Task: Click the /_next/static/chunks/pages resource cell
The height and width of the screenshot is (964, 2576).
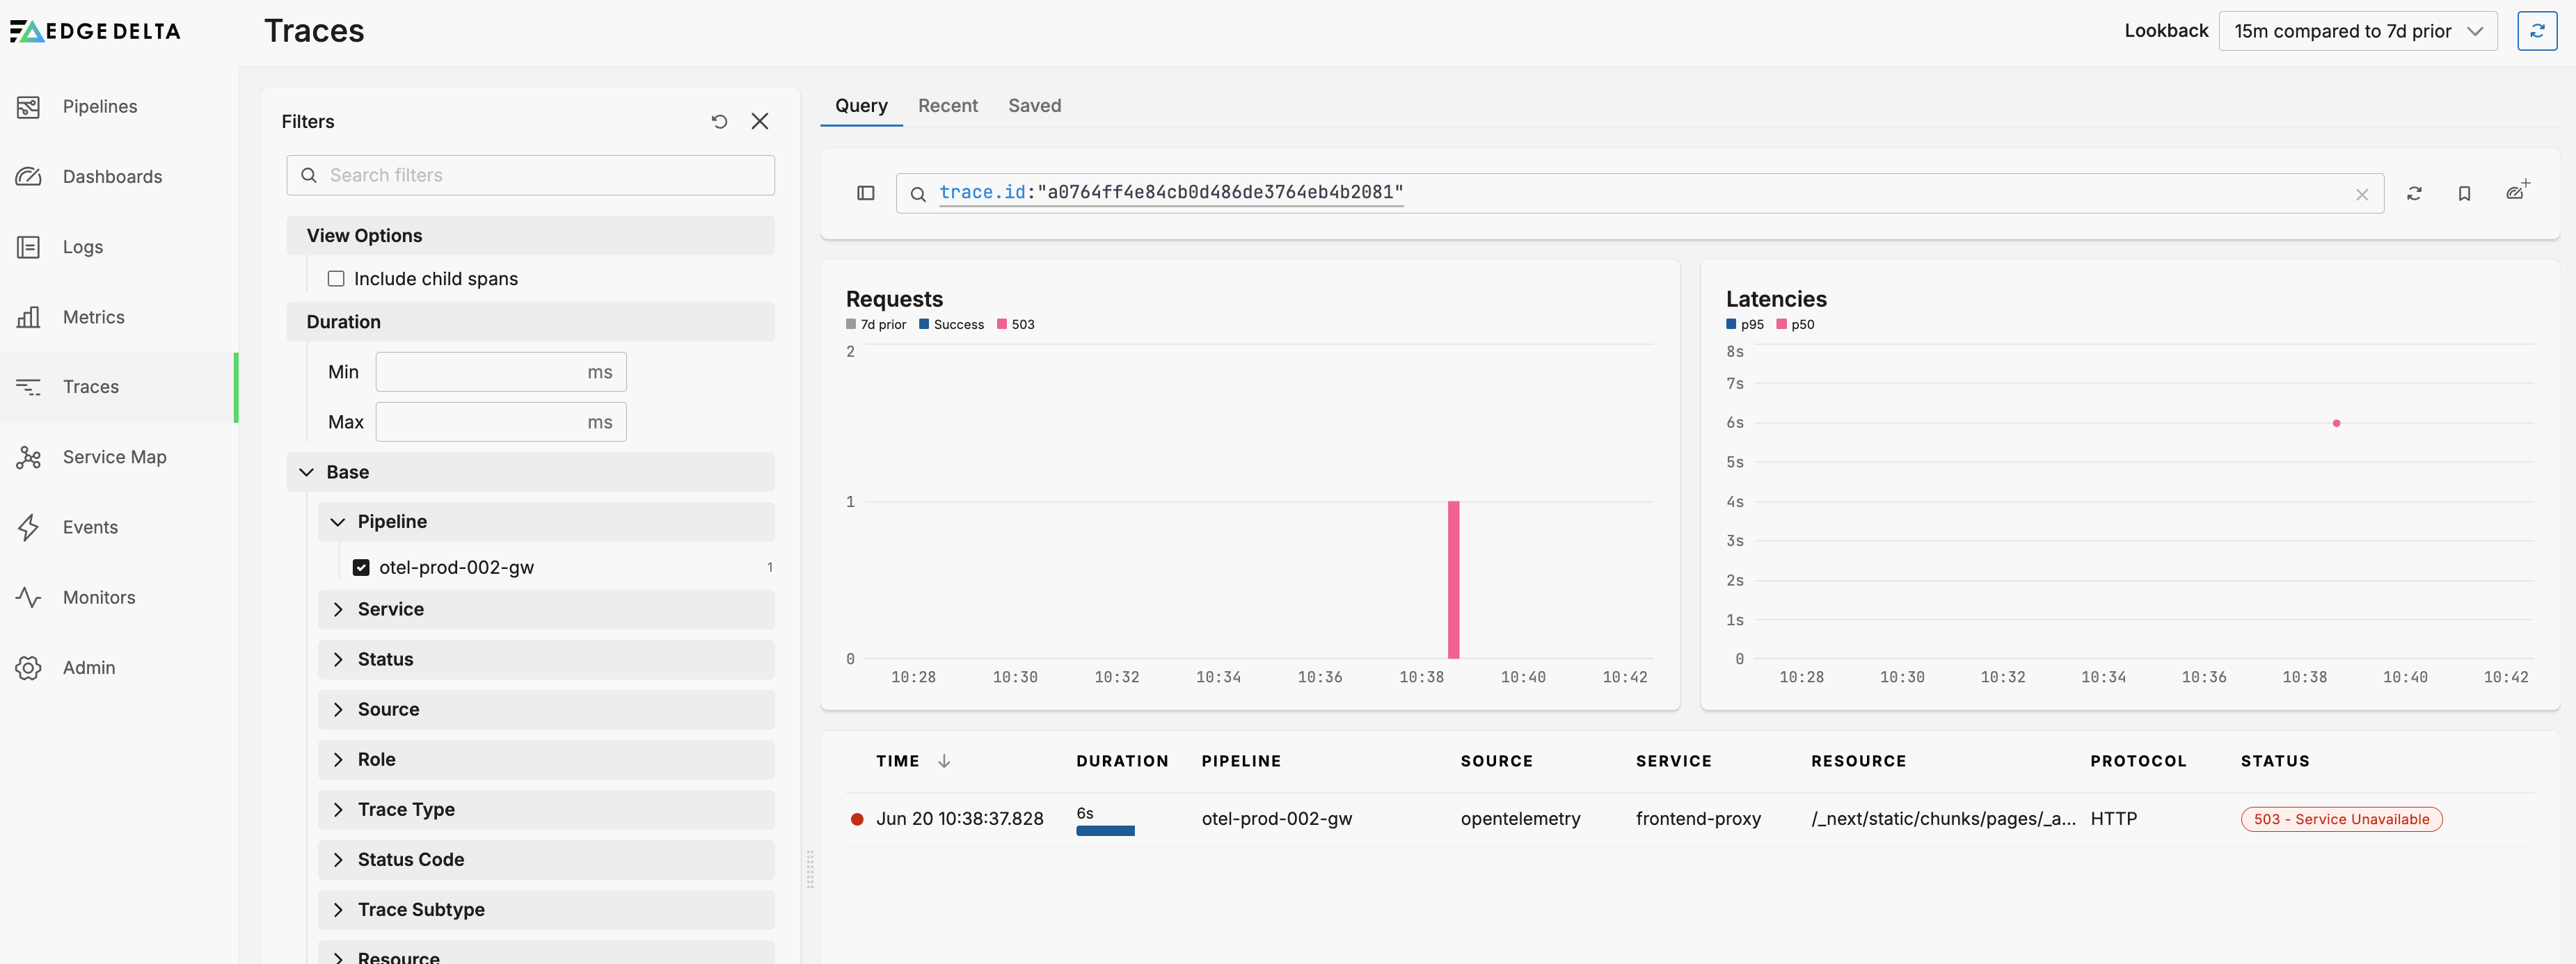Action: 1943,819
